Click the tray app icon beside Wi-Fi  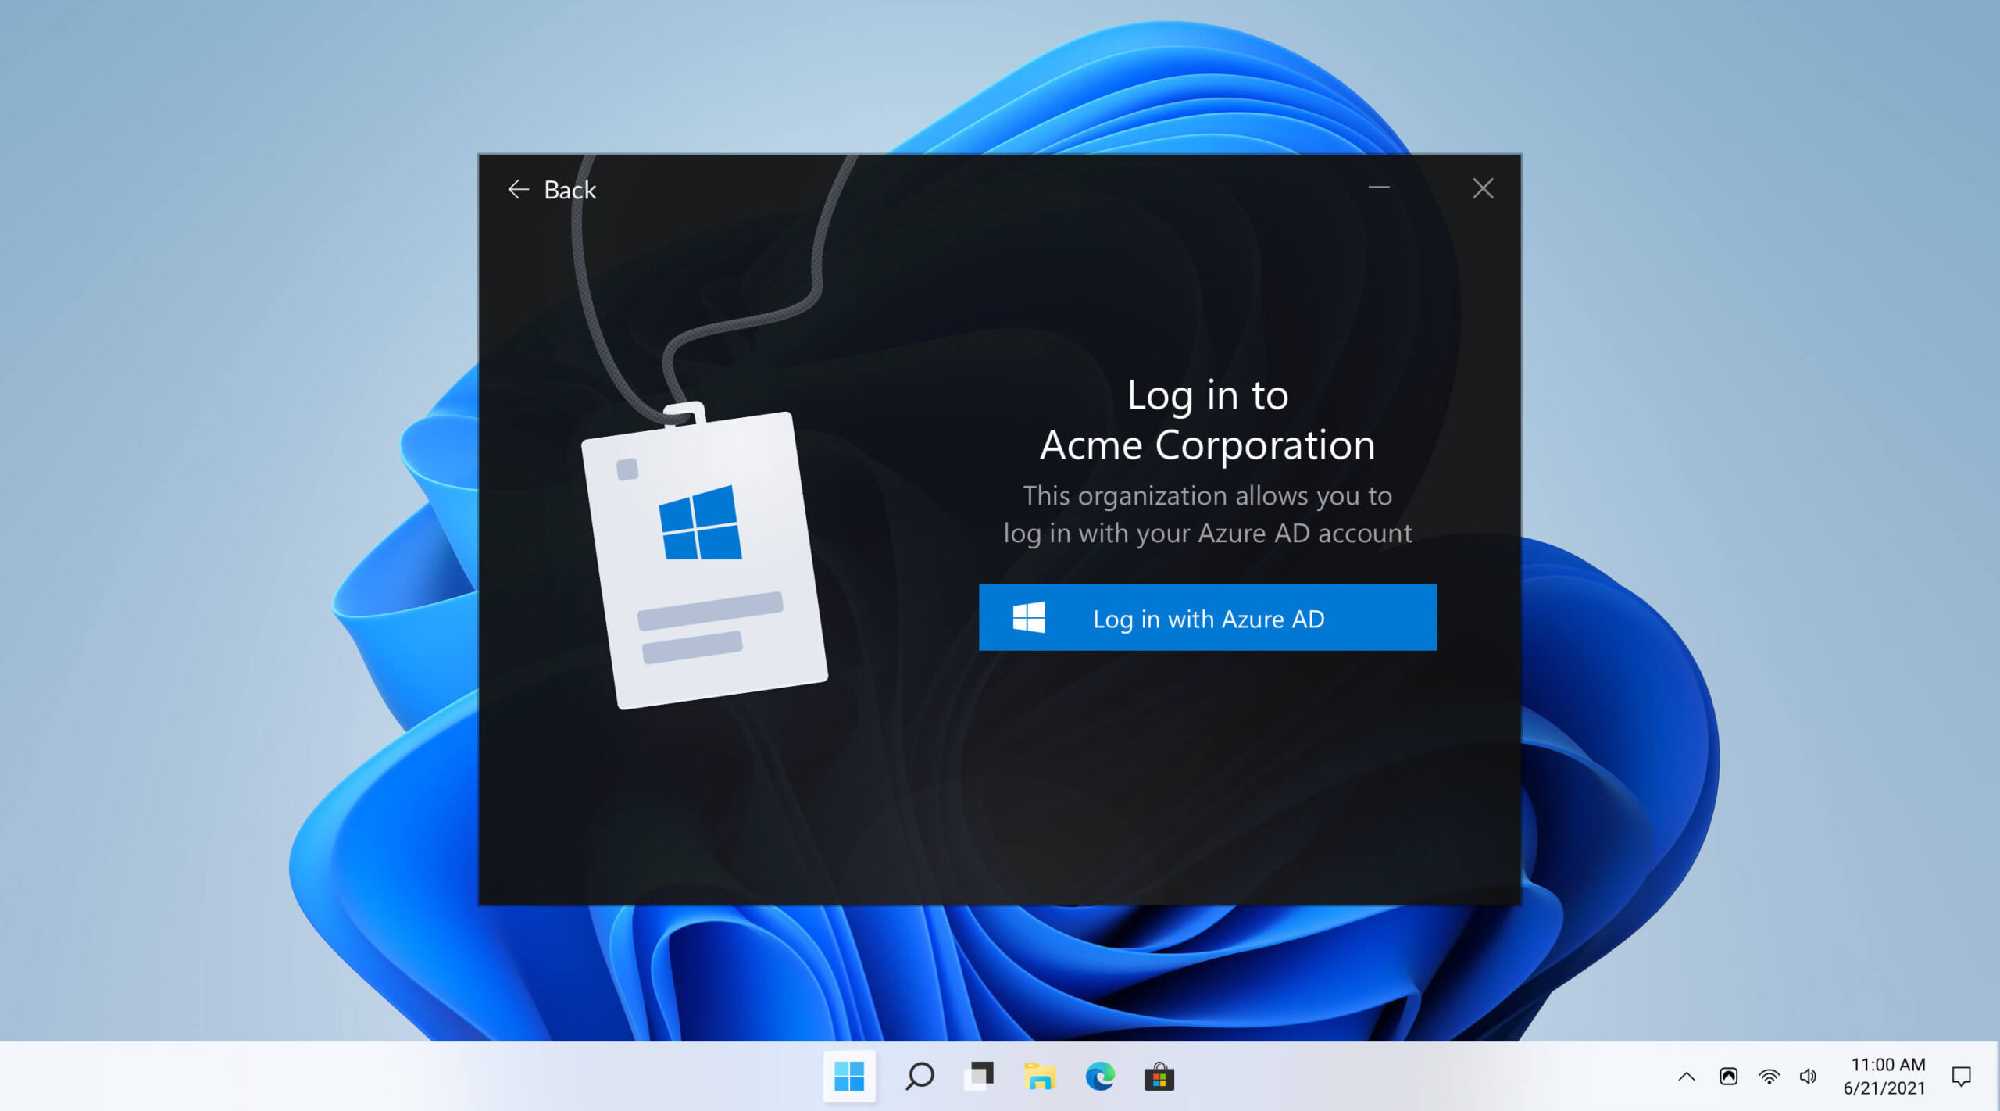[x=1728, y=1077]
